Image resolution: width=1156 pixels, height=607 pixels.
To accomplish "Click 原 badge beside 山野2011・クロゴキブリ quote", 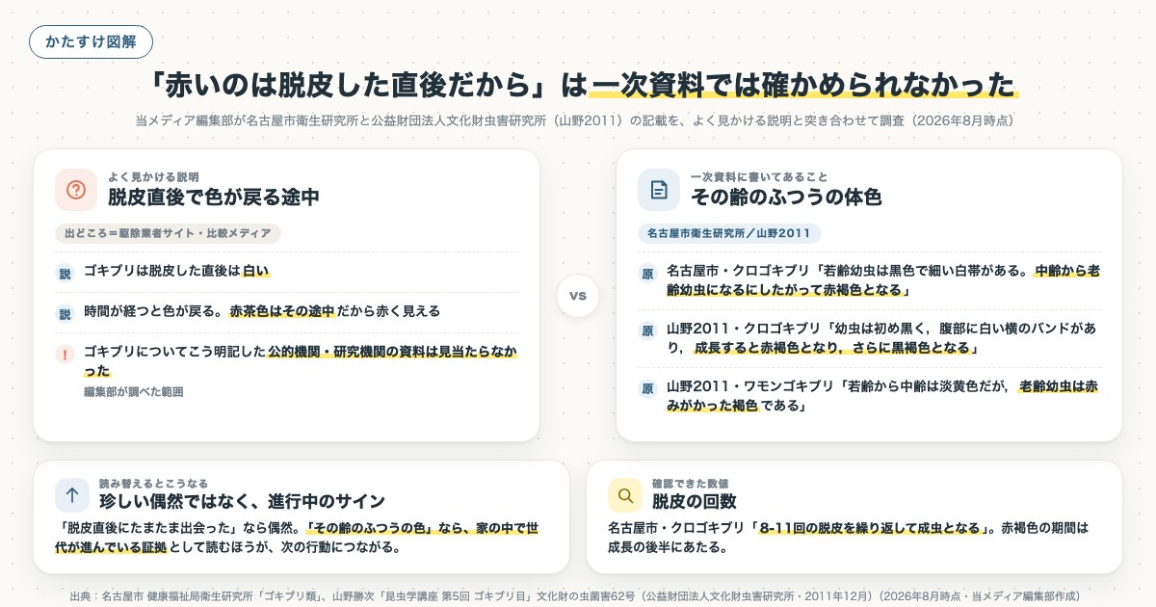I will tap(647, 330).
